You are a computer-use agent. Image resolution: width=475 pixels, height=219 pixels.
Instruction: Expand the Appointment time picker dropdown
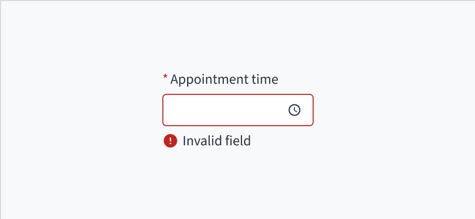click(294, 110)
